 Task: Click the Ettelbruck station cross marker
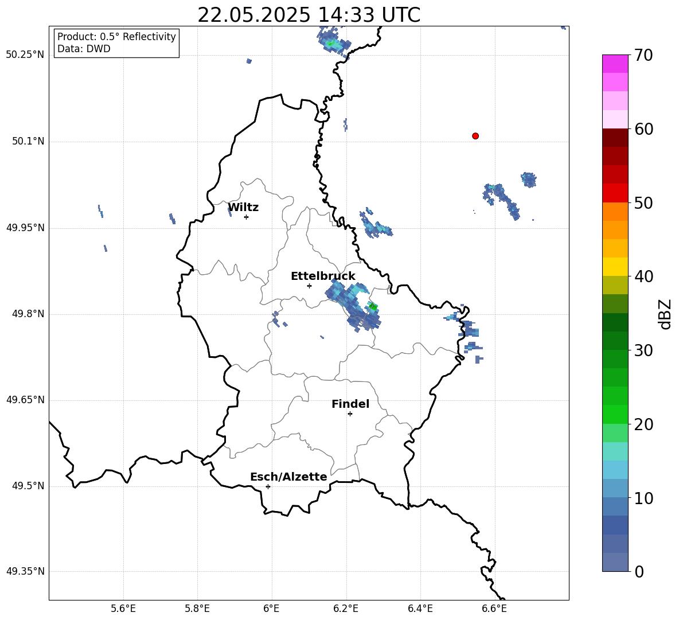[x=309, y=286]
